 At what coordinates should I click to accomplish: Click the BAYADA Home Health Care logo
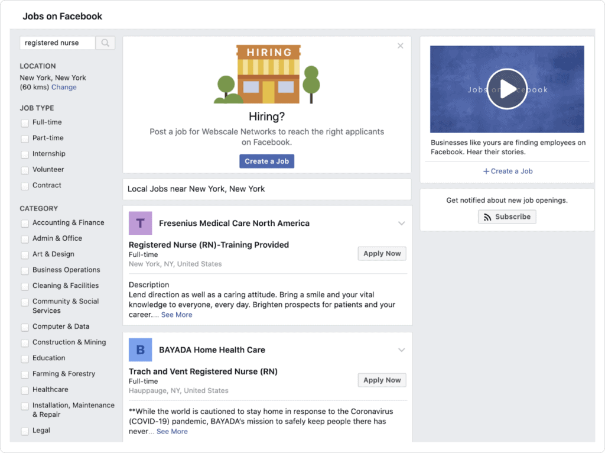[140, 350]
